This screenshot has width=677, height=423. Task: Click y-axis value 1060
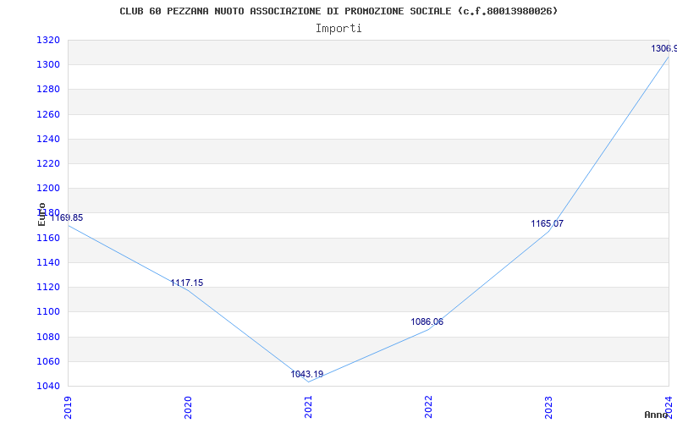click(x=48, y=361)
